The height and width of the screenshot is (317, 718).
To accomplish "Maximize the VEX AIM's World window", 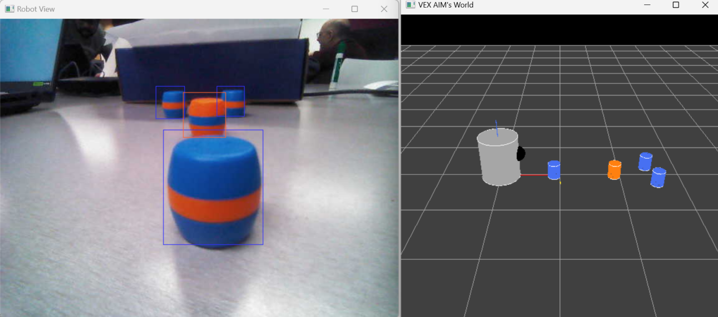I will coord(676,5).
